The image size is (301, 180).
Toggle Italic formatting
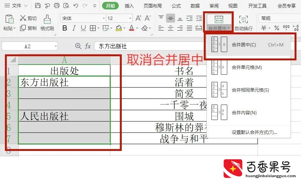pyautogui.click(x=74, y=28)
